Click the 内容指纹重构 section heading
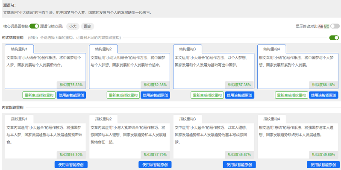 [12, 108]
